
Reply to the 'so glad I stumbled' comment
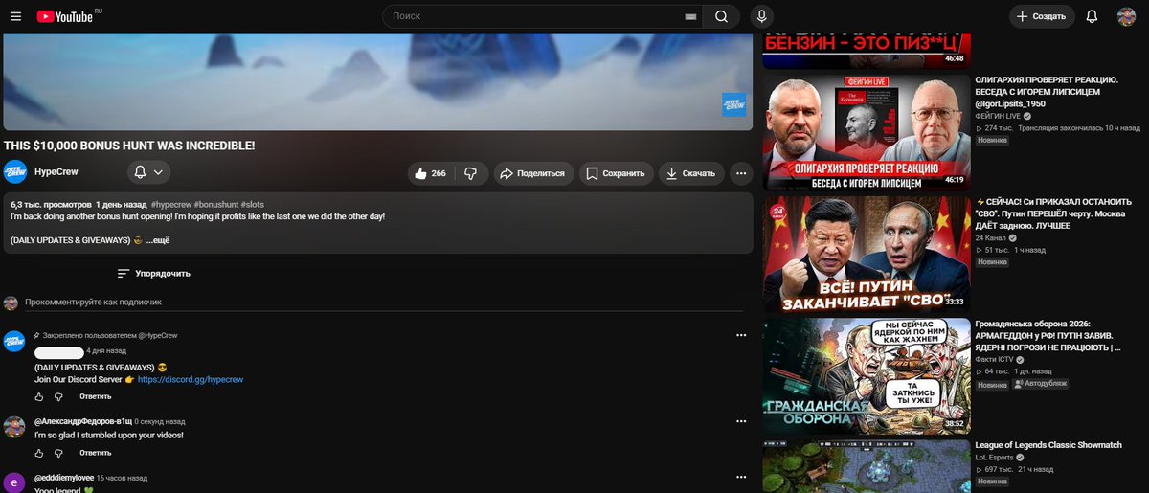point(96,453)
